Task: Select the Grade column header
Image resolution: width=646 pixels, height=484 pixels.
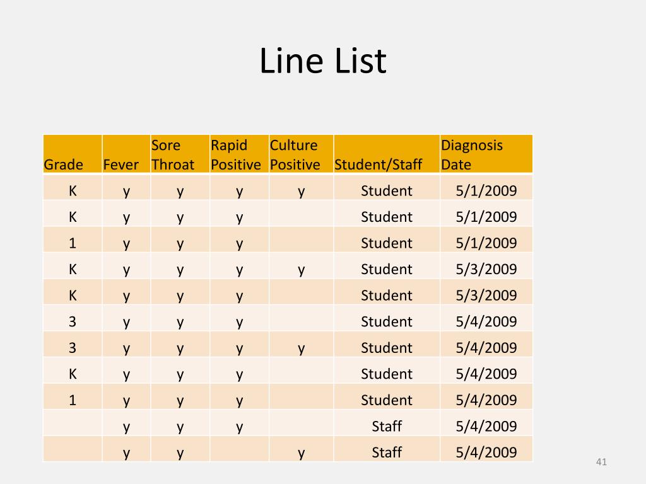Action: click(72, 154)
